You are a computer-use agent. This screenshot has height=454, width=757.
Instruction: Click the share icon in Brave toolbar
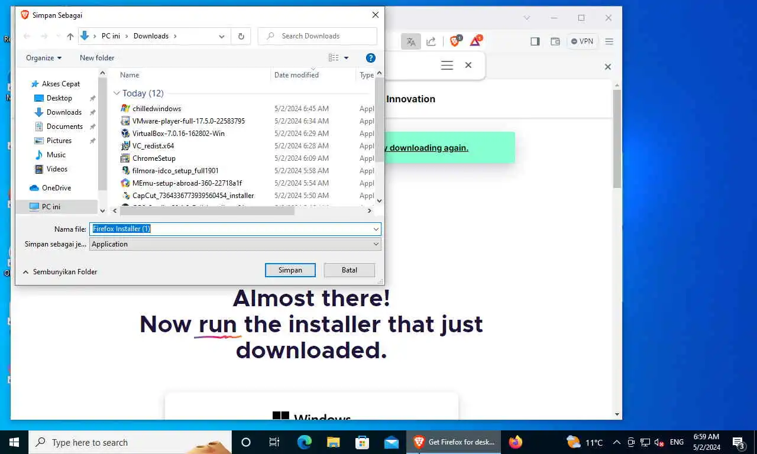(431, 41)
